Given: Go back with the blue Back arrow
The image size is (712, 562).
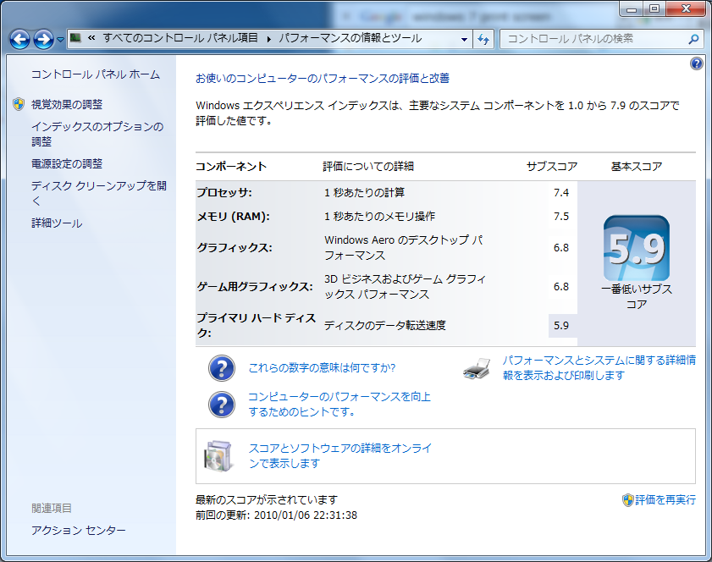Looking at the screenshot, I should click(x=20, y=40).
